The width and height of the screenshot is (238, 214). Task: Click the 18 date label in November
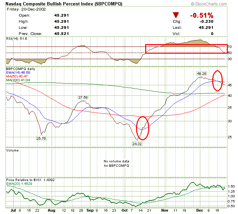point(184,211)
